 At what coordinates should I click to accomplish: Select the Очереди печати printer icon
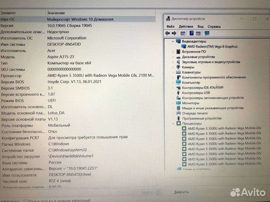coord(178,113)
